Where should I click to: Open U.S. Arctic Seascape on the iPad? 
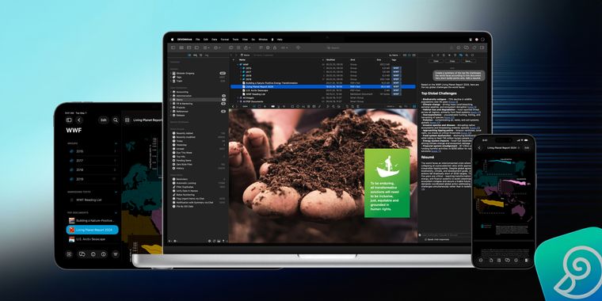(x=93, y=239)
